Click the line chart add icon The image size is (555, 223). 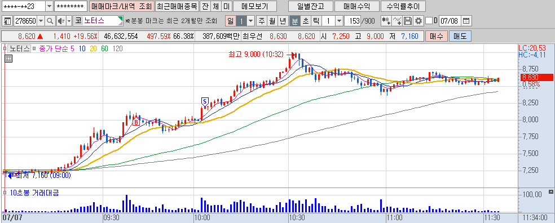pos(397,21)
